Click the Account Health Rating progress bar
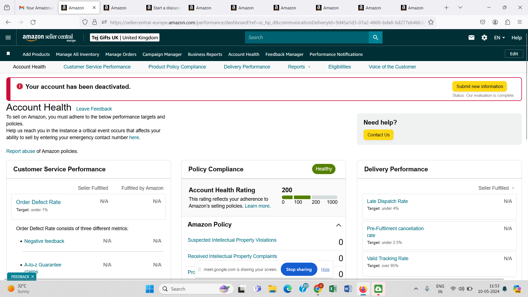528x297 pixels. coord(310,197)
